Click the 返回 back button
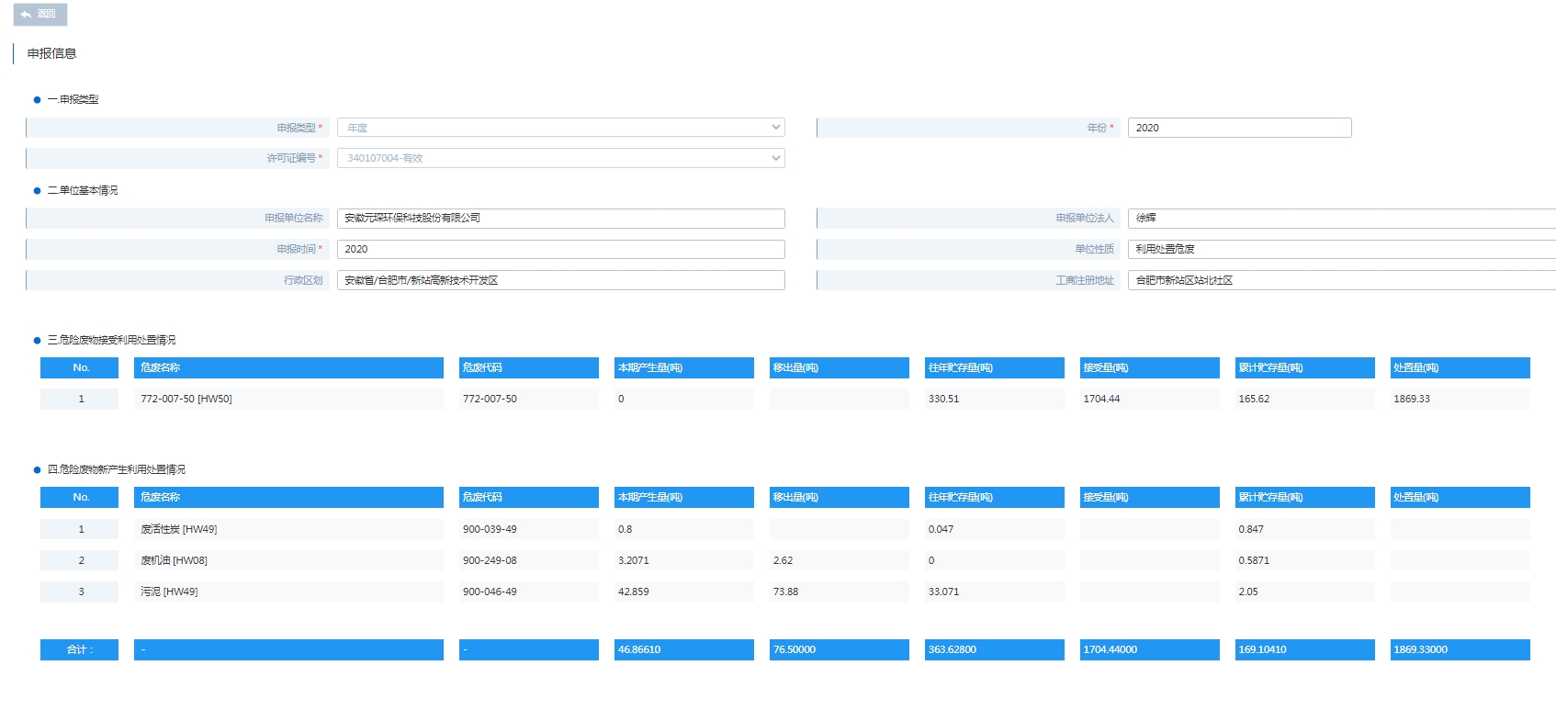The width and height of the screenshot is (1556, 710). [x=39, y=15]
